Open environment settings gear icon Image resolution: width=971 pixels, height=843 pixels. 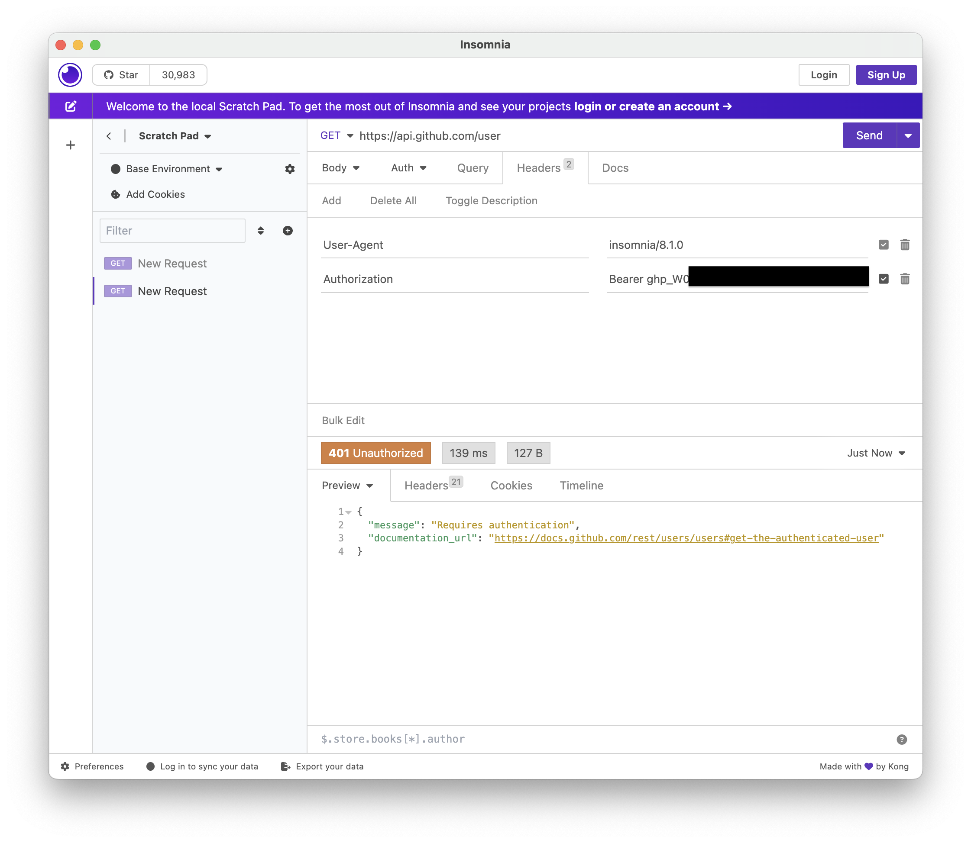[290, 169]
